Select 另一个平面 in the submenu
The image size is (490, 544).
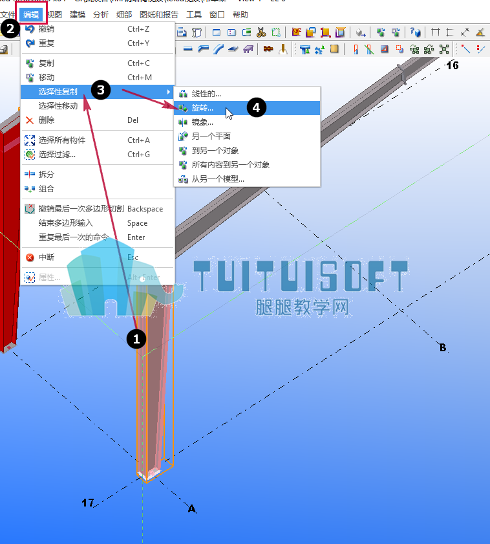pos(247,136)
